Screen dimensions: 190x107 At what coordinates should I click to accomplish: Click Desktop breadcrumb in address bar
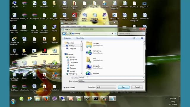tap(77, 34)
